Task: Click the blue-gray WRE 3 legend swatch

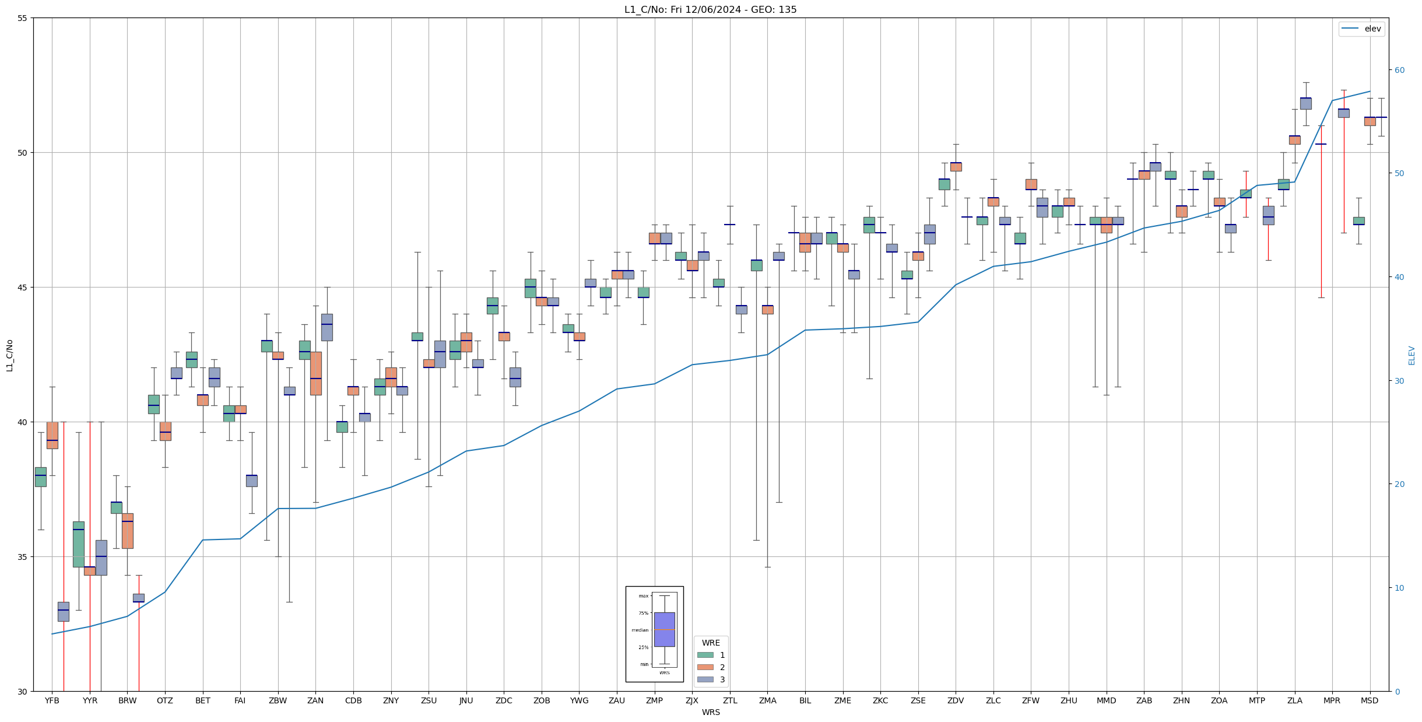Action: pyautogui.click(x=705, y=679)
